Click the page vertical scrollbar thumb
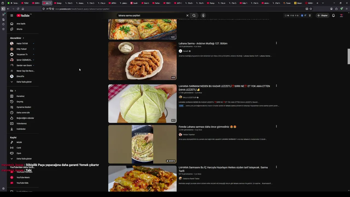This screenshot has height=197, width=350. (349, 56)
